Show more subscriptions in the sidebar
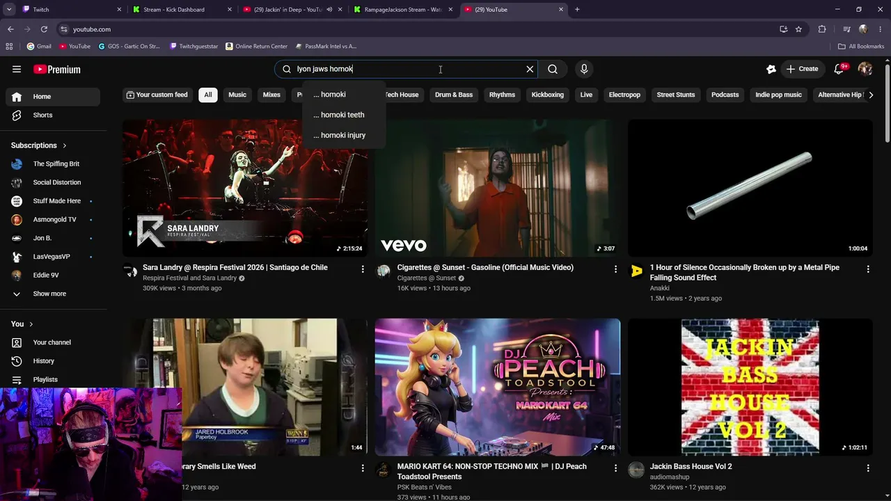Screen dimensions: 891x501 (x=53, y=294)
